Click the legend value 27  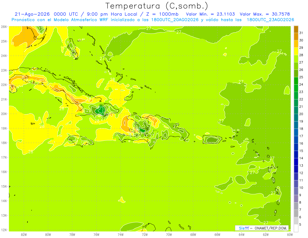[x=301, y=62]
